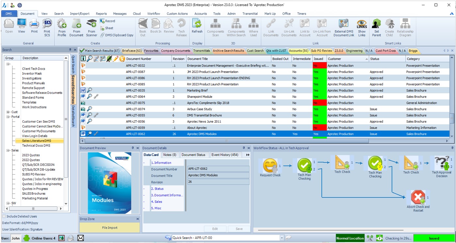The image size is (456, 243).
Task: Switch to the Accounts (50) results tab
Action: coord(299,51)
